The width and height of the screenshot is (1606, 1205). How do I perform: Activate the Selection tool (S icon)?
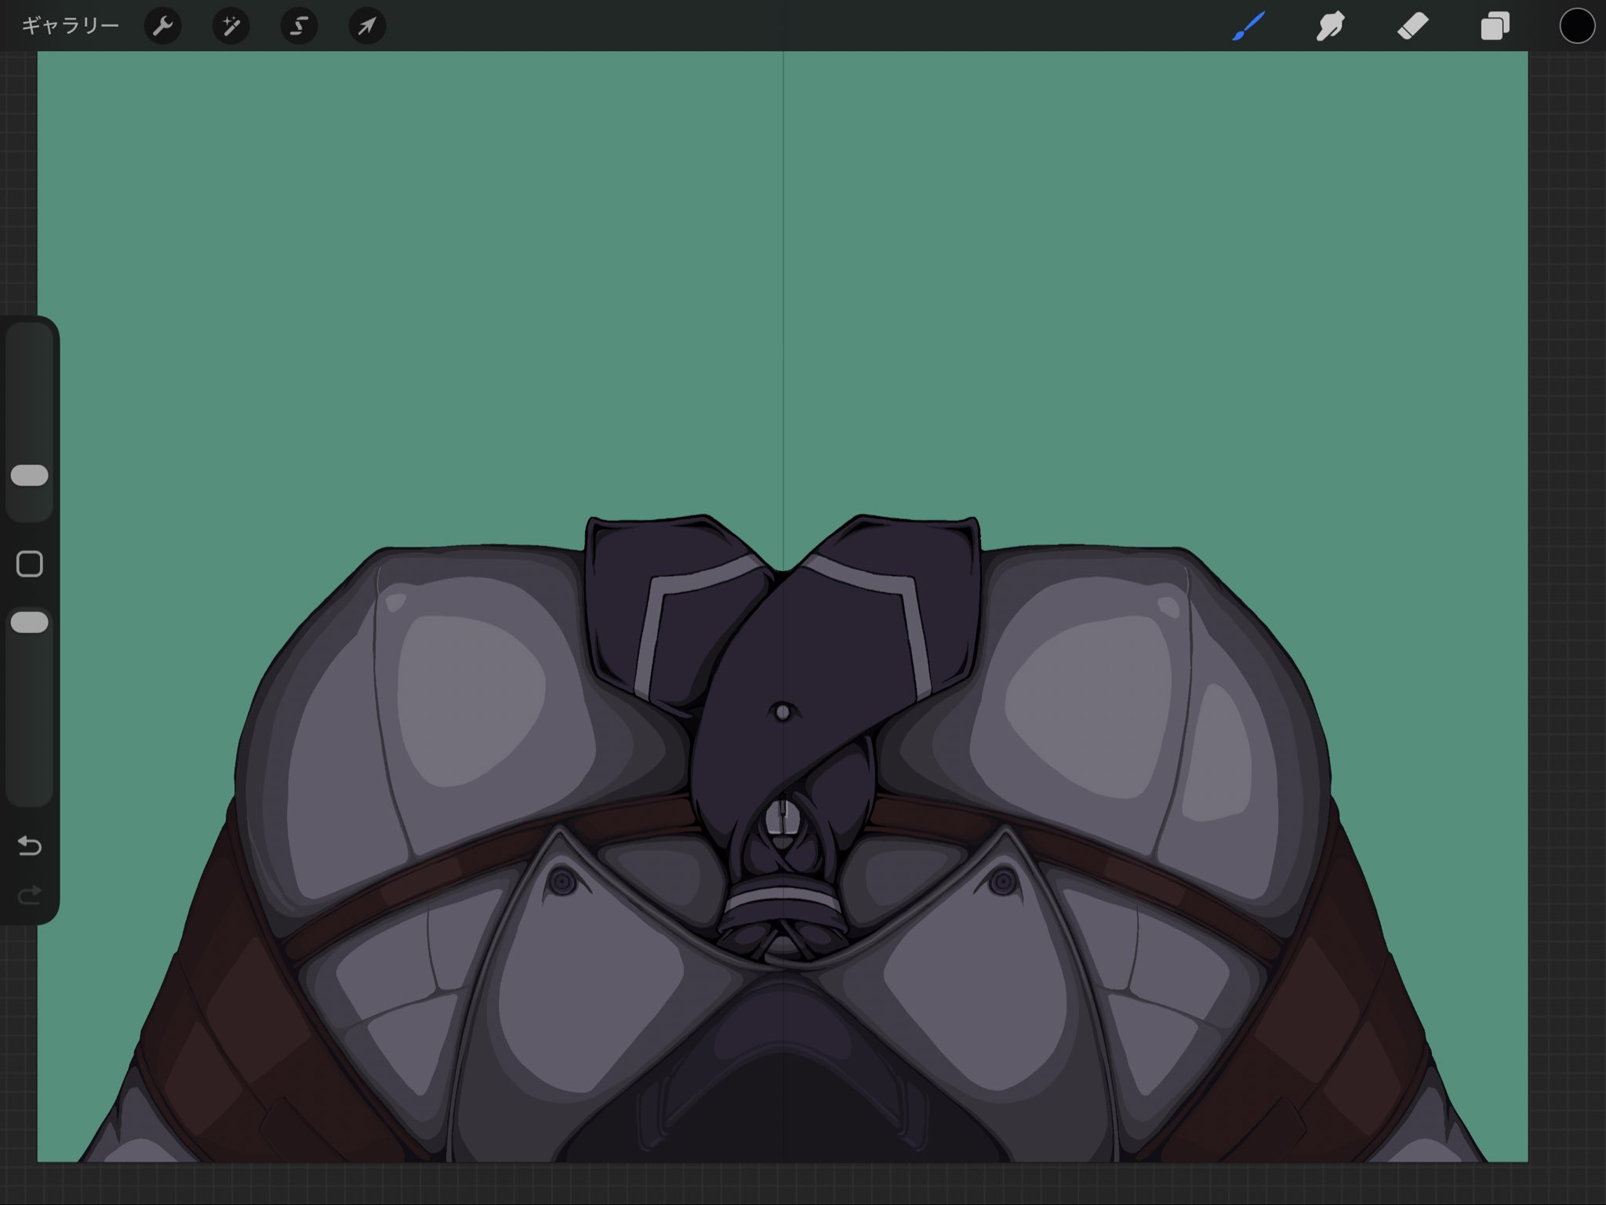pyautogui.click(x=299, y=27)
